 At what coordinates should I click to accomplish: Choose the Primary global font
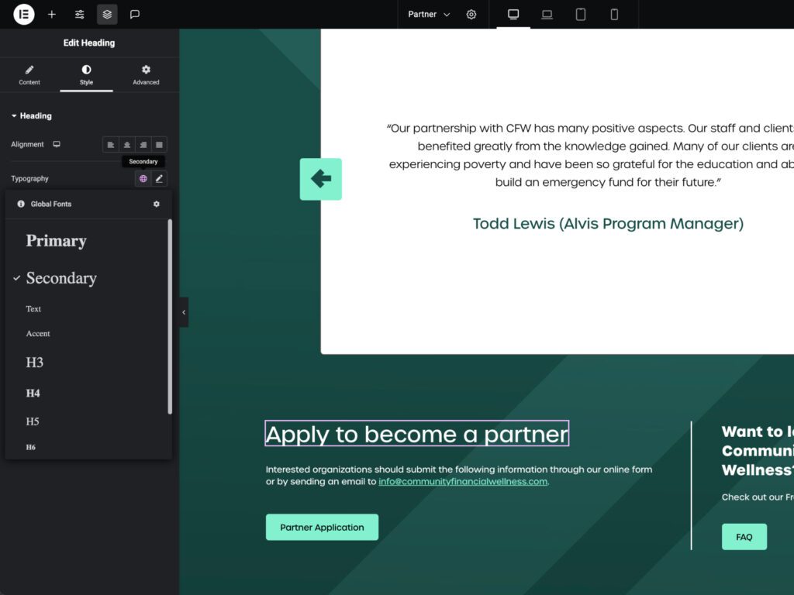tap(56, 241)
